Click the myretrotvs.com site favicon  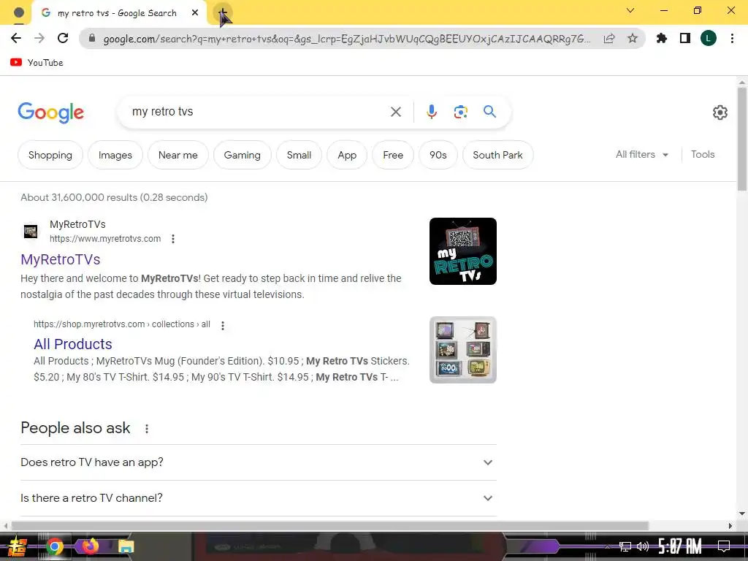click(x=31, y=232)
